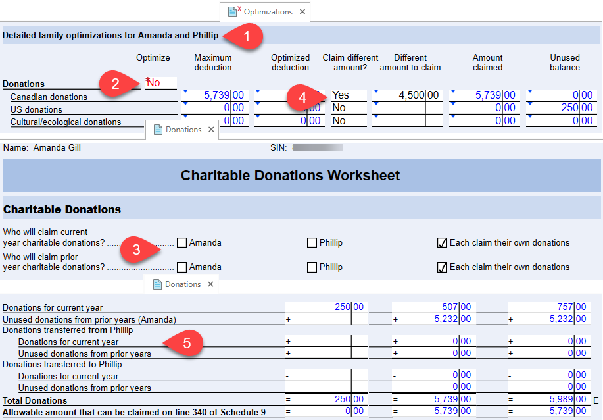Check Amanda for current year charitable donations
Image resolution: width=603 pixels, height=420 pixels.
pyautogui.click(x=182, y=242)
